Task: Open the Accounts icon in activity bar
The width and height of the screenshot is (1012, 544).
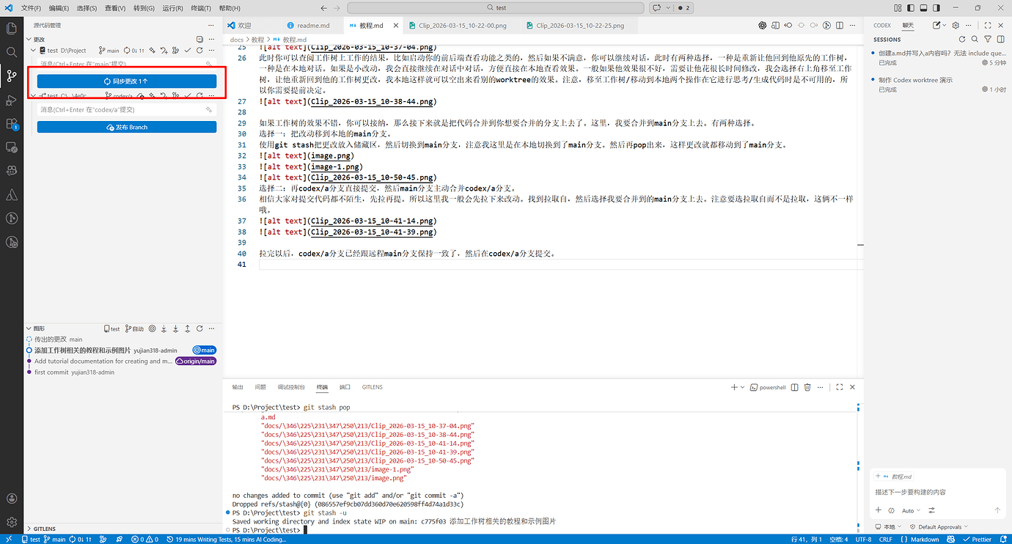Action: coord(11,499)
